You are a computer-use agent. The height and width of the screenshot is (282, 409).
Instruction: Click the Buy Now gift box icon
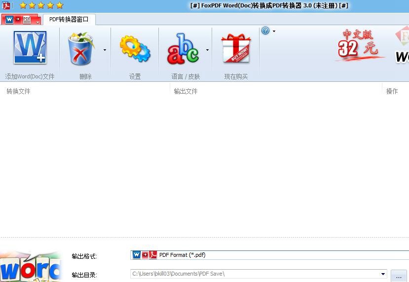236,48
